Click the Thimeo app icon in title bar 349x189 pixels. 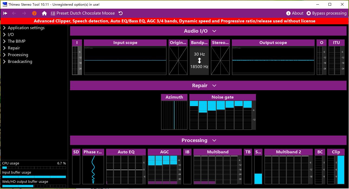5,4
